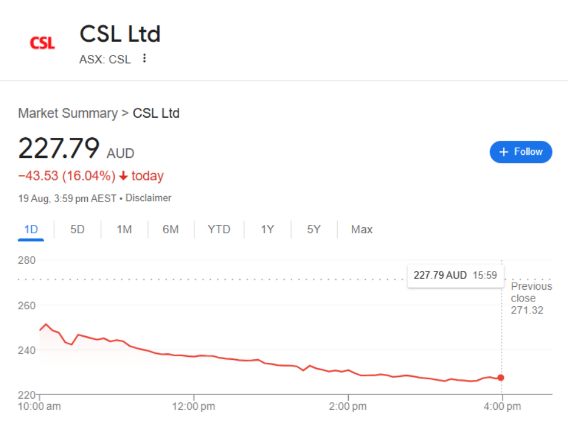Click the red CSL company logo
Image resolution: width=568 pixels, height=424 pixels.
pos(42,42)
